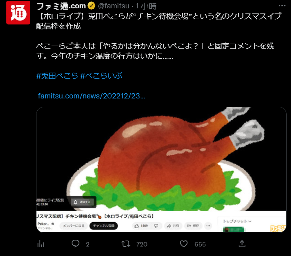Click the ファミ通.com display name
This screenshot has width=291, height=256.
tap(61, 6)
